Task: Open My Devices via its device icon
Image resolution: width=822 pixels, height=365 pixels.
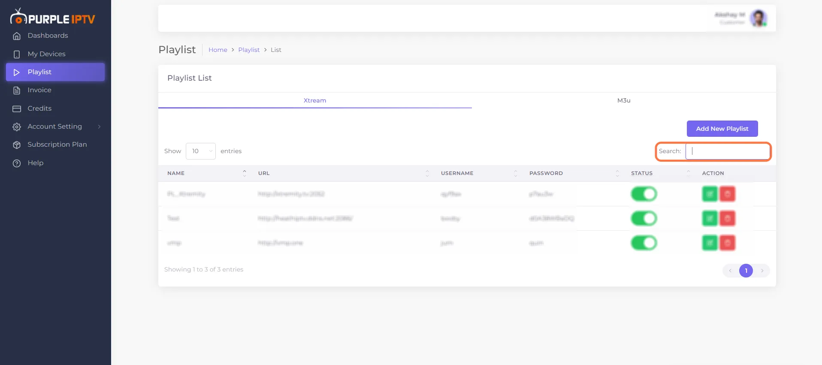Action: 17,54
